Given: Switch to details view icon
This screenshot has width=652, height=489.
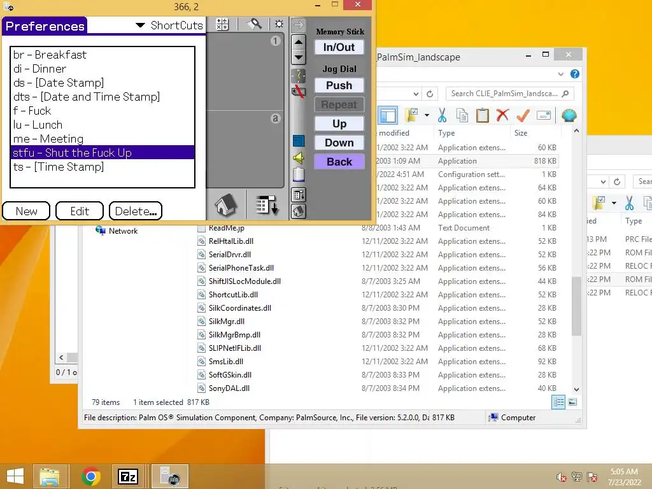Looking at the screenshot, I should pos(558,402).
